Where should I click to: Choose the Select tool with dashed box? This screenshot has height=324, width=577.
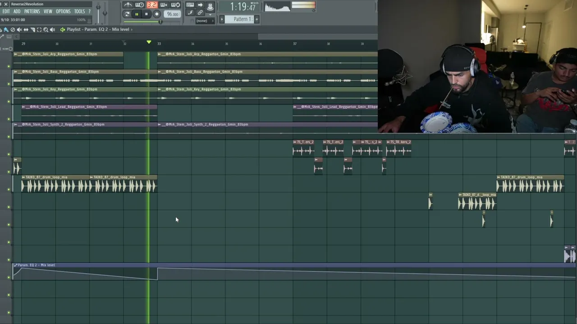point(39,30)
